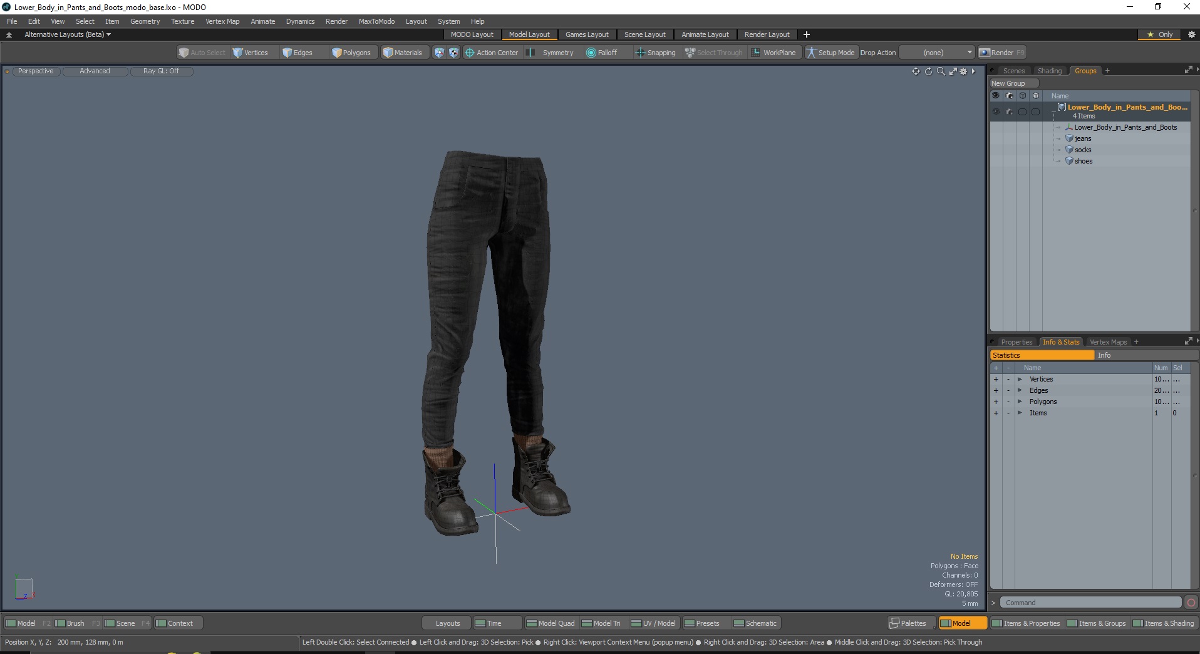Select socks mesh item

click(1083, 150)
